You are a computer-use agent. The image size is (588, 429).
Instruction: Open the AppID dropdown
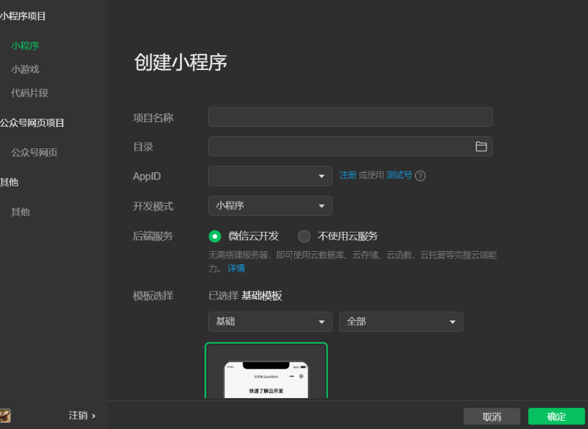coord(270,176)
